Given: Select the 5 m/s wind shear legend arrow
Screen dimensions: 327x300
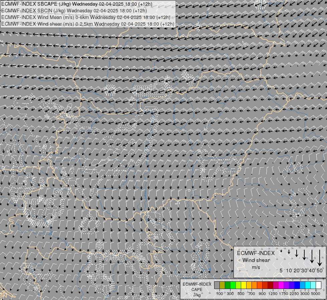Looking at the screenshot, I should point(281,251).
